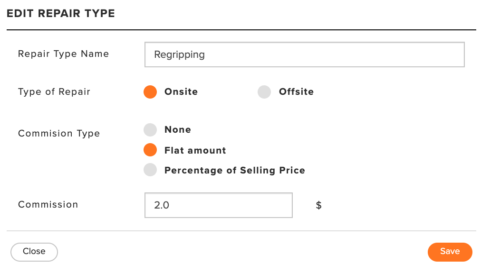
Task: Click the Repair Type Name field label
Action: coord(64,54)
